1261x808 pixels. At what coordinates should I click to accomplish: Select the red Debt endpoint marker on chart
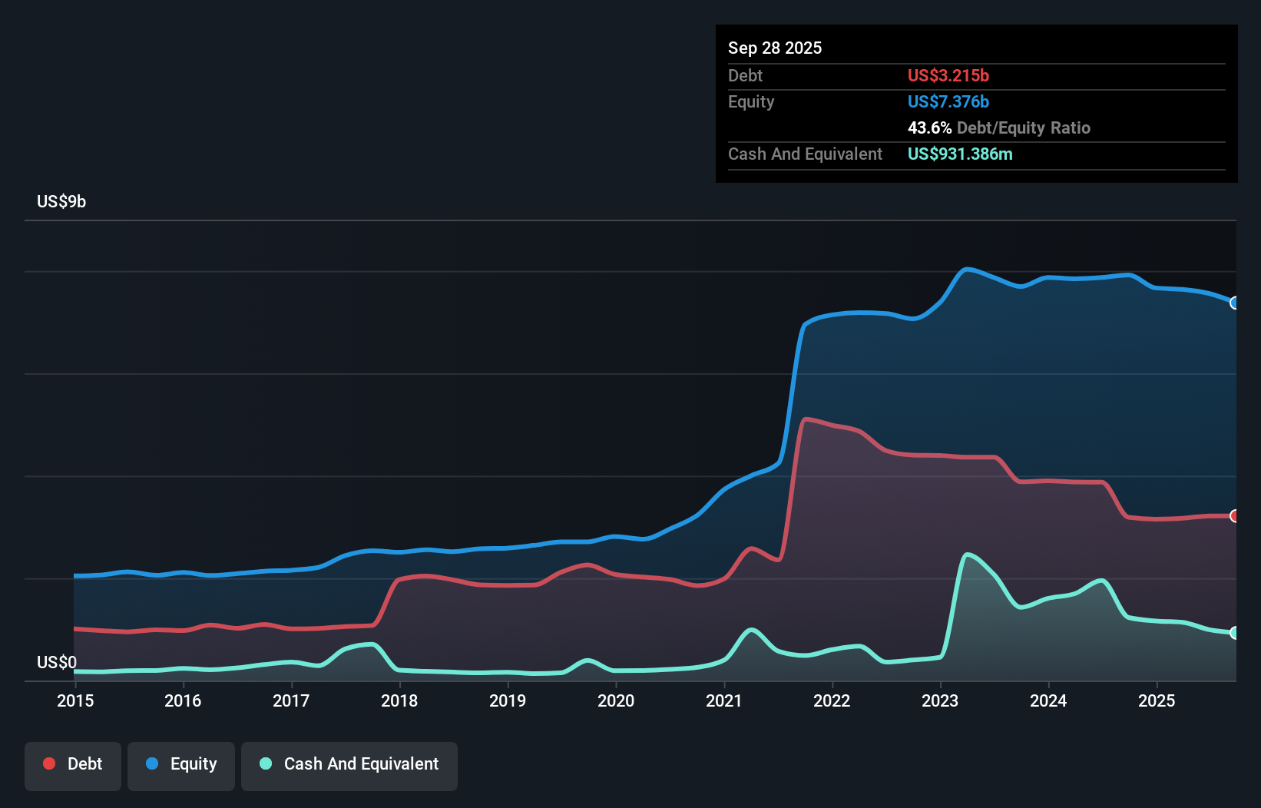[x=1233, y=516]
